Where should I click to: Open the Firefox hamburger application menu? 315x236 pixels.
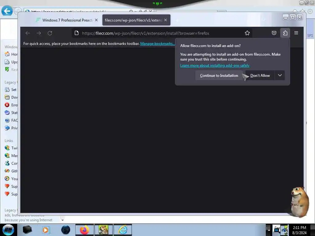coord(296,33)
